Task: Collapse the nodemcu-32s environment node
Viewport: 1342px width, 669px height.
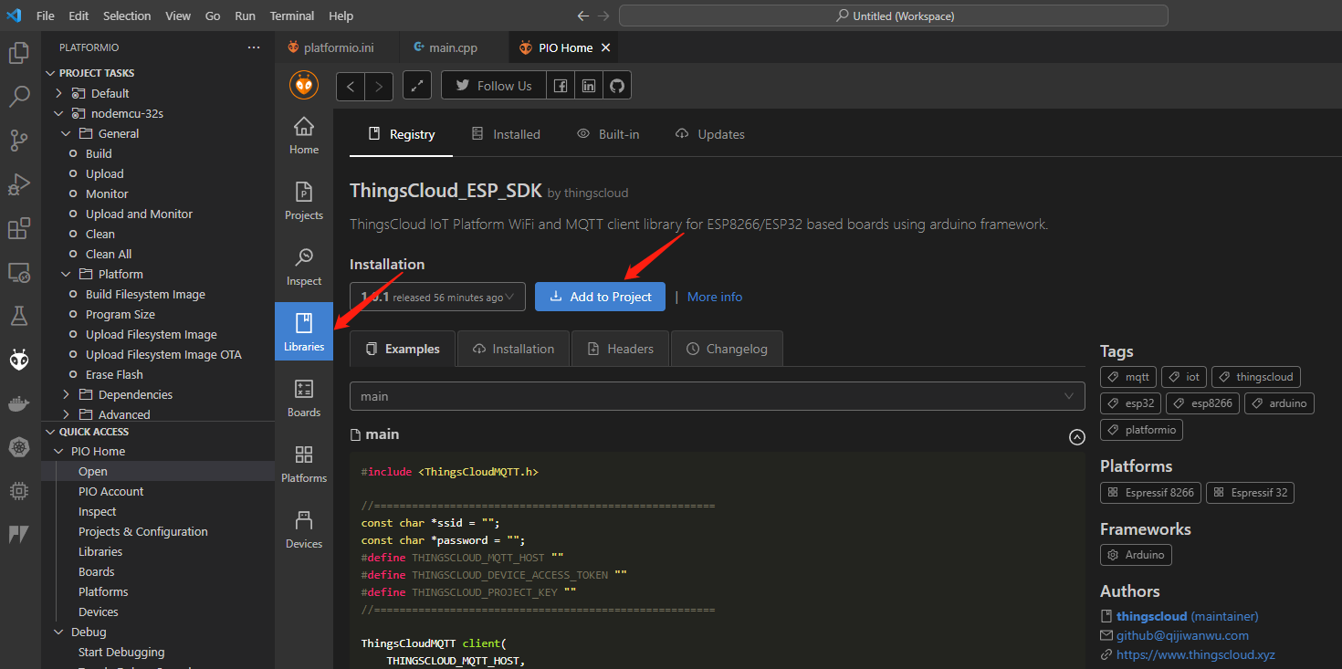Action: 59,113
